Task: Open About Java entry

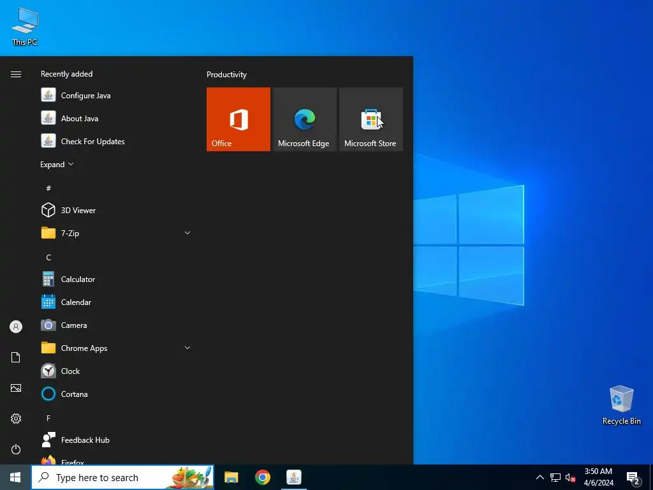Action: (116, 118)
